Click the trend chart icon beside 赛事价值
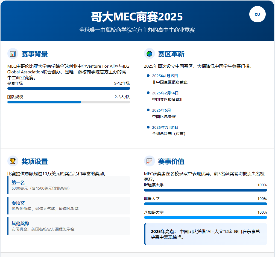The height and width of the screenshot is (257, 275). [149, 161]
